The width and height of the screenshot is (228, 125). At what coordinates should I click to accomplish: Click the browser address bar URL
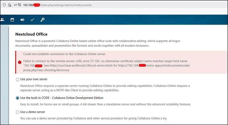tap(57, 5)
